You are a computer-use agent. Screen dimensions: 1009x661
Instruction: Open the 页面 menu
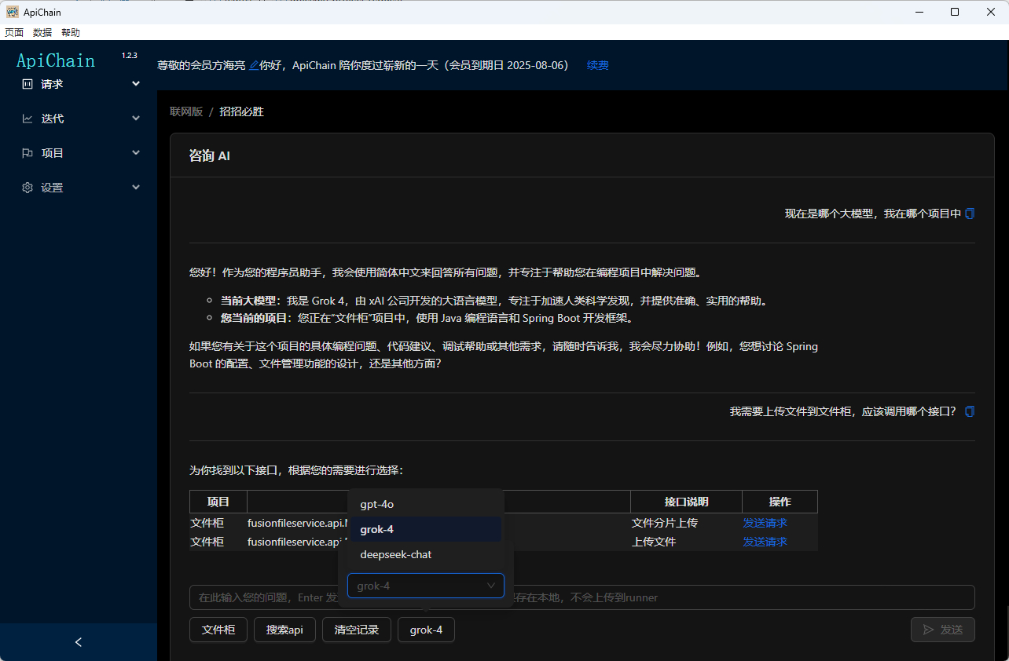pyautogui.click(x=13, y=32)
